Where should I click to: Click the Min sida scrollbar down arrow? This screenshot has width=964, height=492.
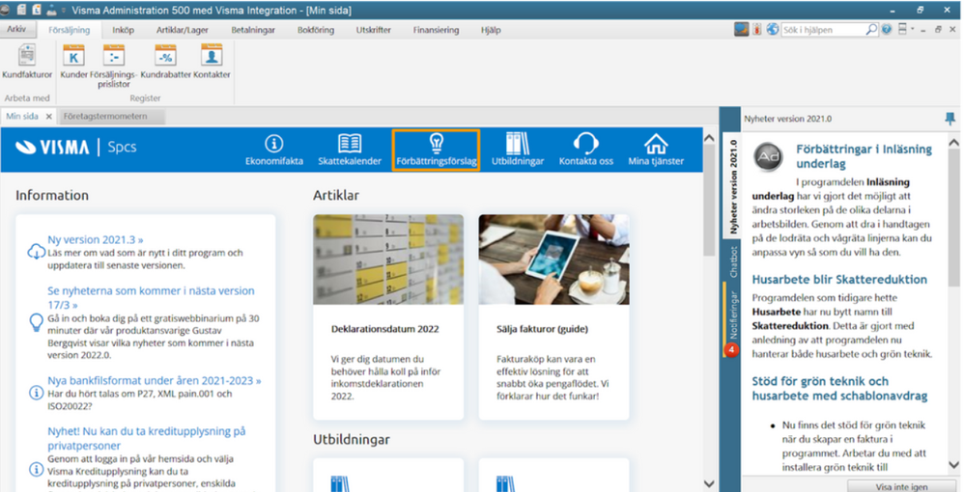[708, 483]
